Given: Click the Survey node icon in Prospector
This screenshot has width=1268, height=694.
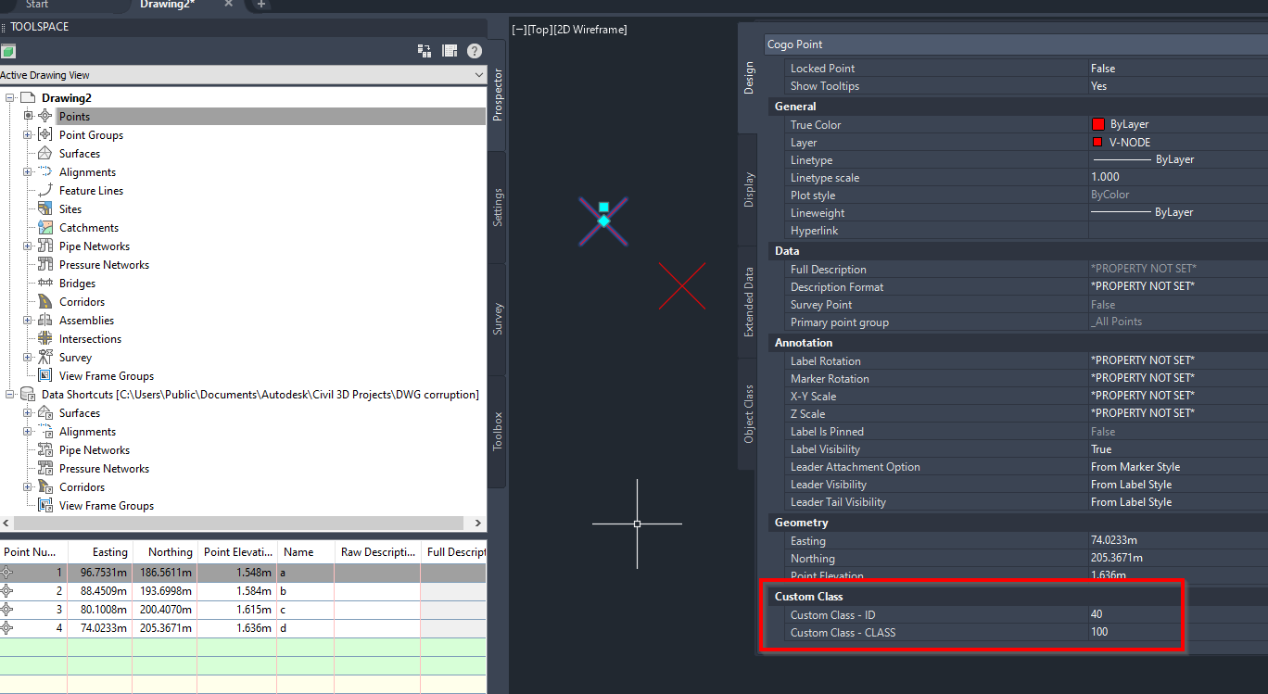Looking at the screenshot, I should pos(44,357).
